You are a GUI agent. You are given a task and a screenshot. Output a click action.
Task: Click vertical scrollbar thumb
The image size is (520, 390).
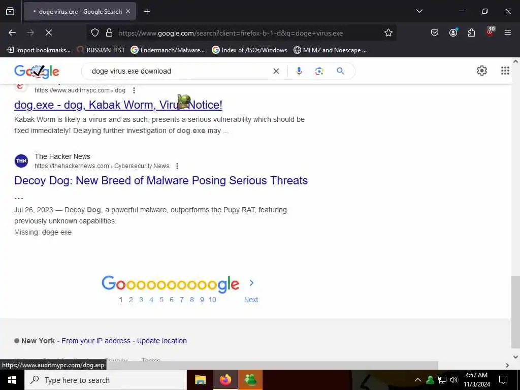(515, 312)
